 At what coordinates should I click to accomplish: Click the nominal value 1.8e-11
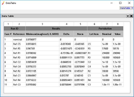[107, 84]
